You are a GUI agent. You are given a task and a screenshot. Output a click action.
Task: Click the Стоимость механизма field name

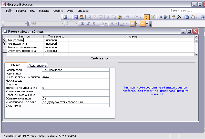click(25, 51)
